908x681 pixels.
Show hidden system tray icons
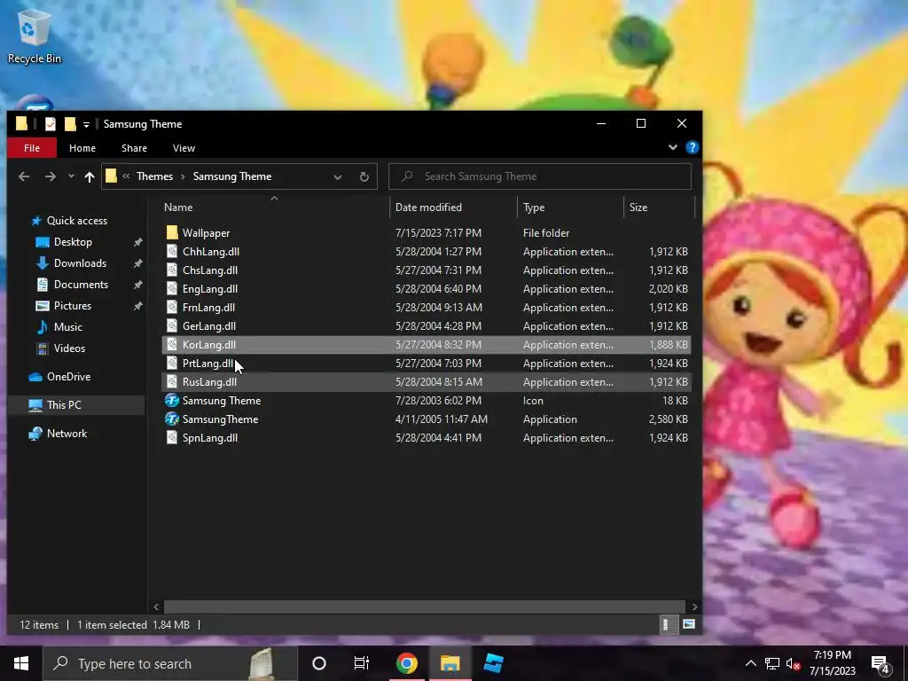(x=750, y=663)
